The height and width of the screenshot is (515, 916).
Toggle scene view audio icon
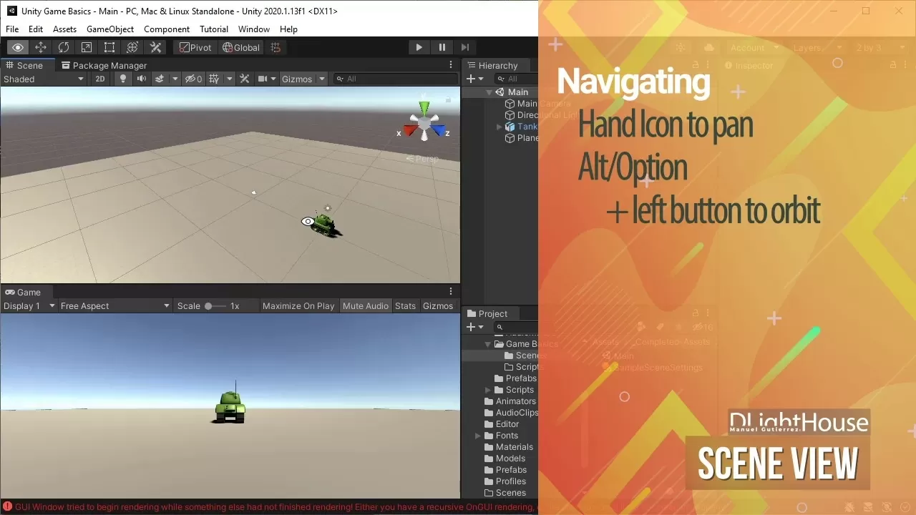click(140, 79)
